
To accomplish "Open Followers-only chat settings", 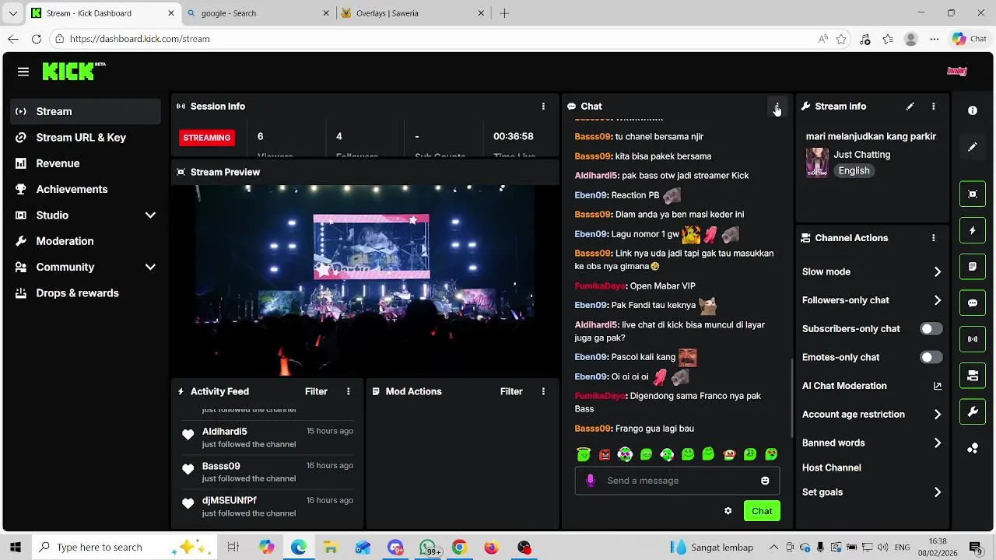I will point(871,300).
